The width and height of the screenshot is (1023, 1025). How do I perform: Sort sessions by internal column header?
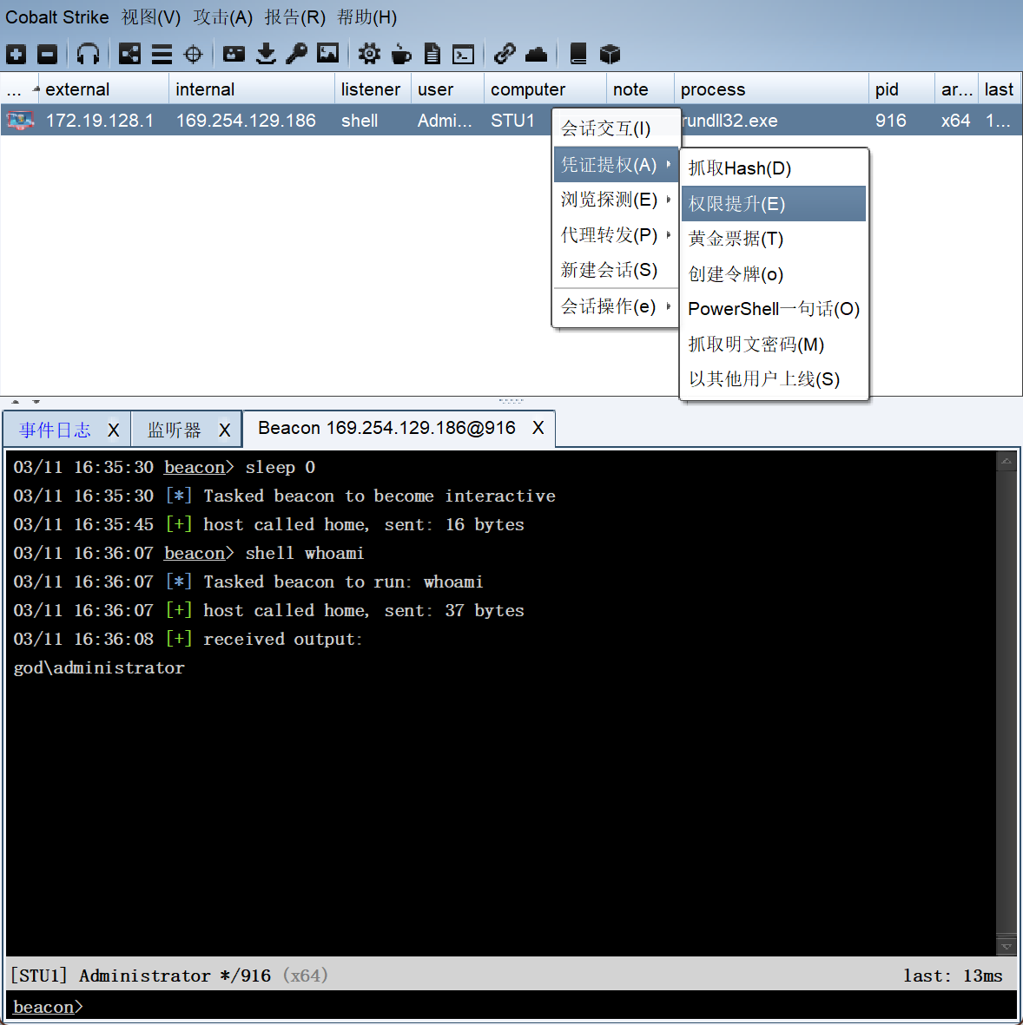point(252,89)
